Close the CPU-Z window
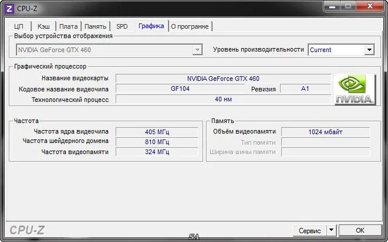This screenshot has width=388, height=242. (x=370, y=6)
